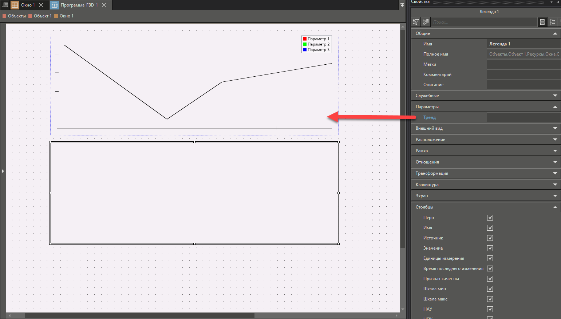Click the tabs overflow arrow above the canvas
The width and height of the screenshot is (561, 319).
pyautogui.click(x=402, y=5)
